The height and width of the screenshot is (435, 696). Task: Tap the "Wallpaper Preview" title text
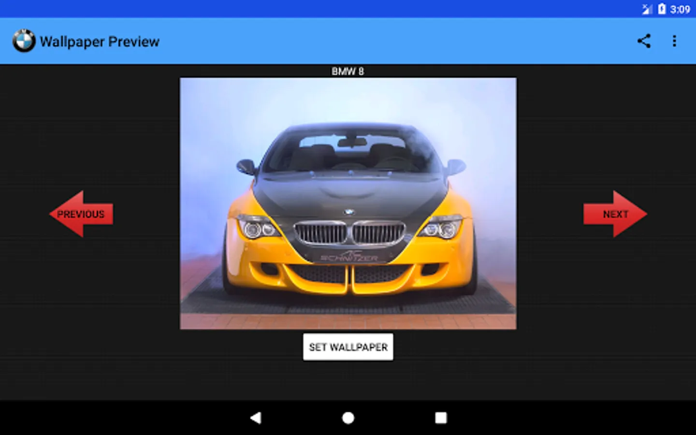(x=100, y=42)
